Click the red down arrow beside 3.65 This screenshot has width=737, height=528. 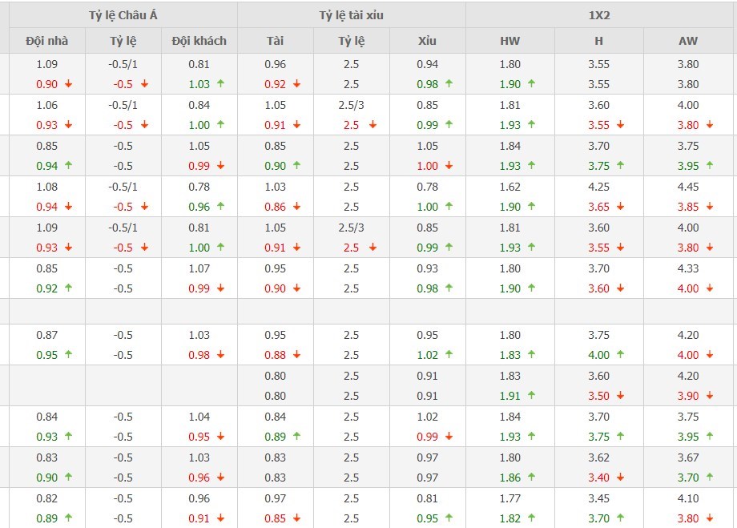(620, 207)
